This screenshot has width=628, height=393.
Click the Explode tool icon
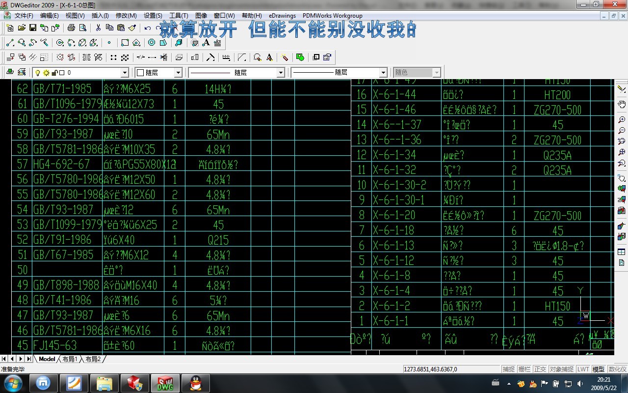(285, 57)
